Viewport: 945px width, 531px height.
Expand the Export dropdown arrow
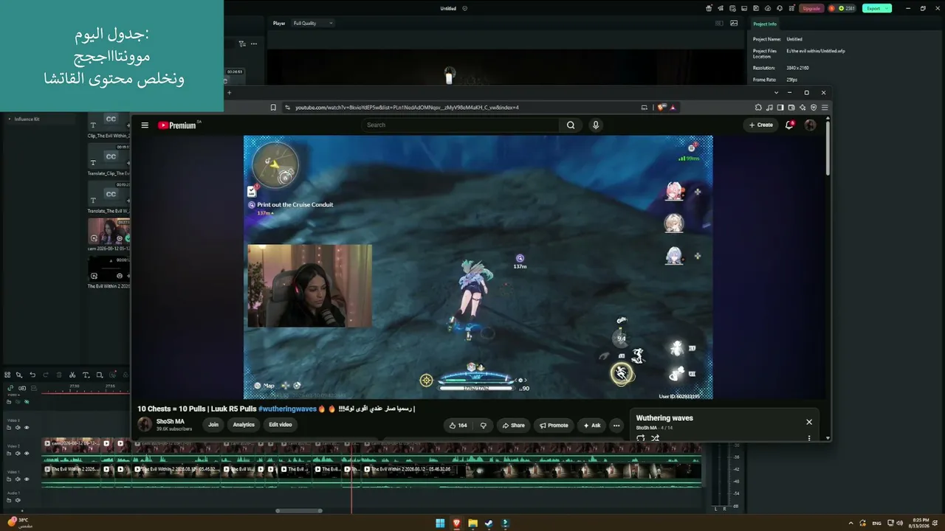pos(887,9)
